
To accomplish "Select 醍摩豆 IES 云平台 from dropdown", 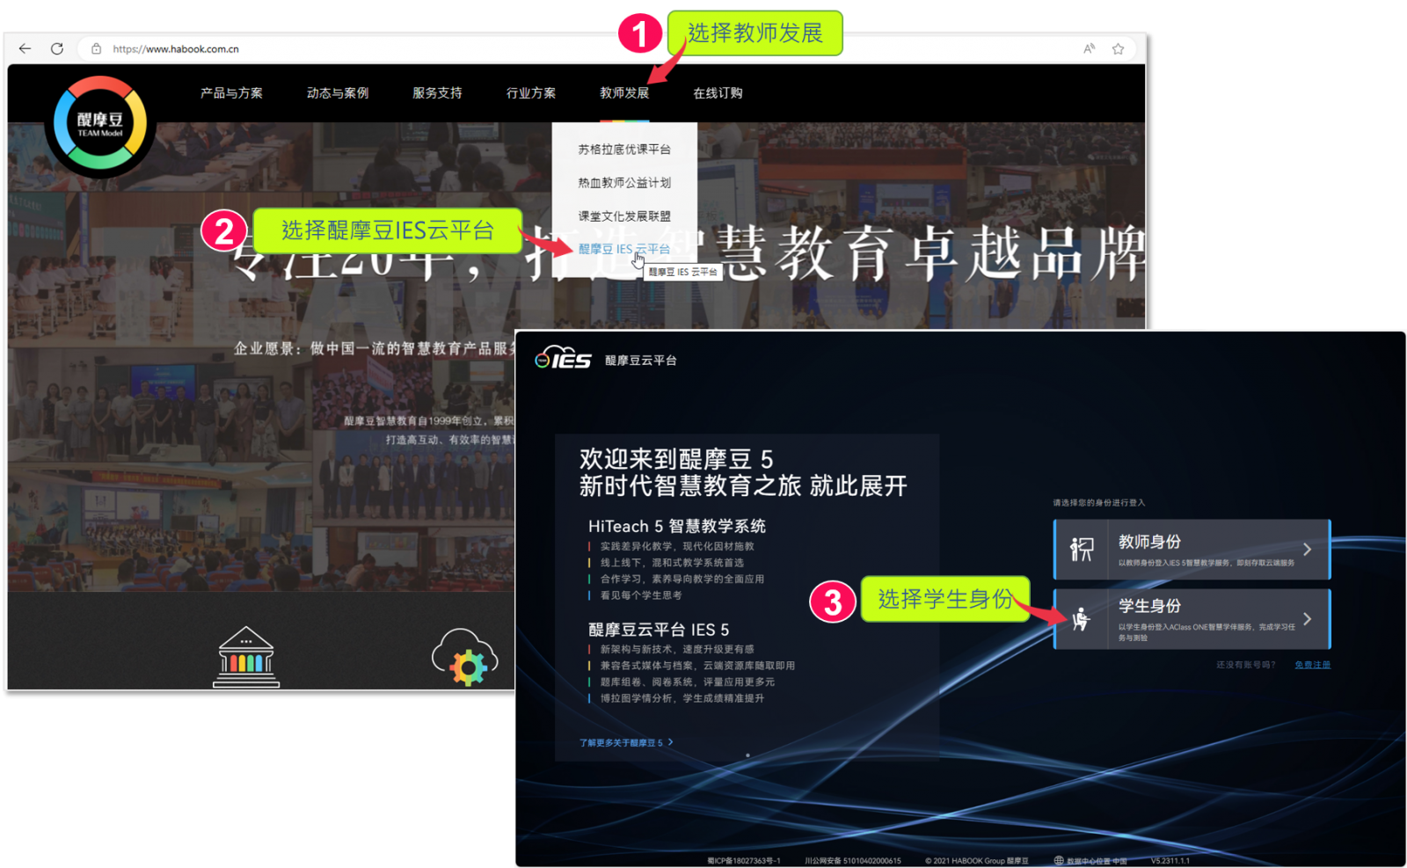I will coord(623,249).
